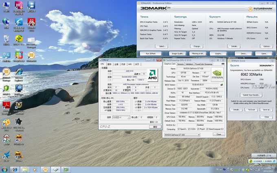Viewport: 277px width, 173px height.
Task: Open the SPD tab in CPU-Z
Action: (130, 64)
